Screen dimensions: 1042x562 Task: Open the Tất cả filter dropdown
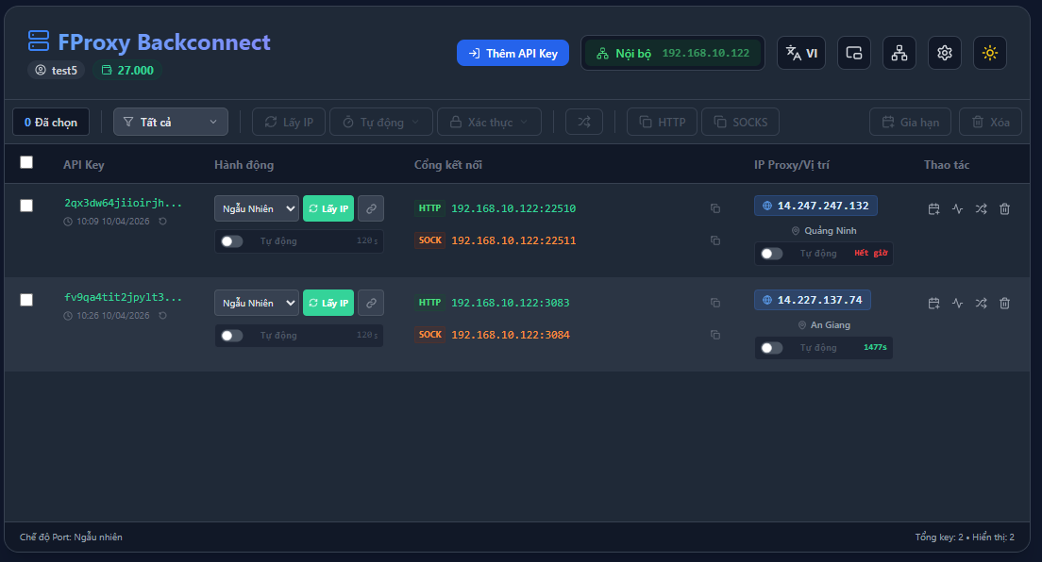pos(171,122)
